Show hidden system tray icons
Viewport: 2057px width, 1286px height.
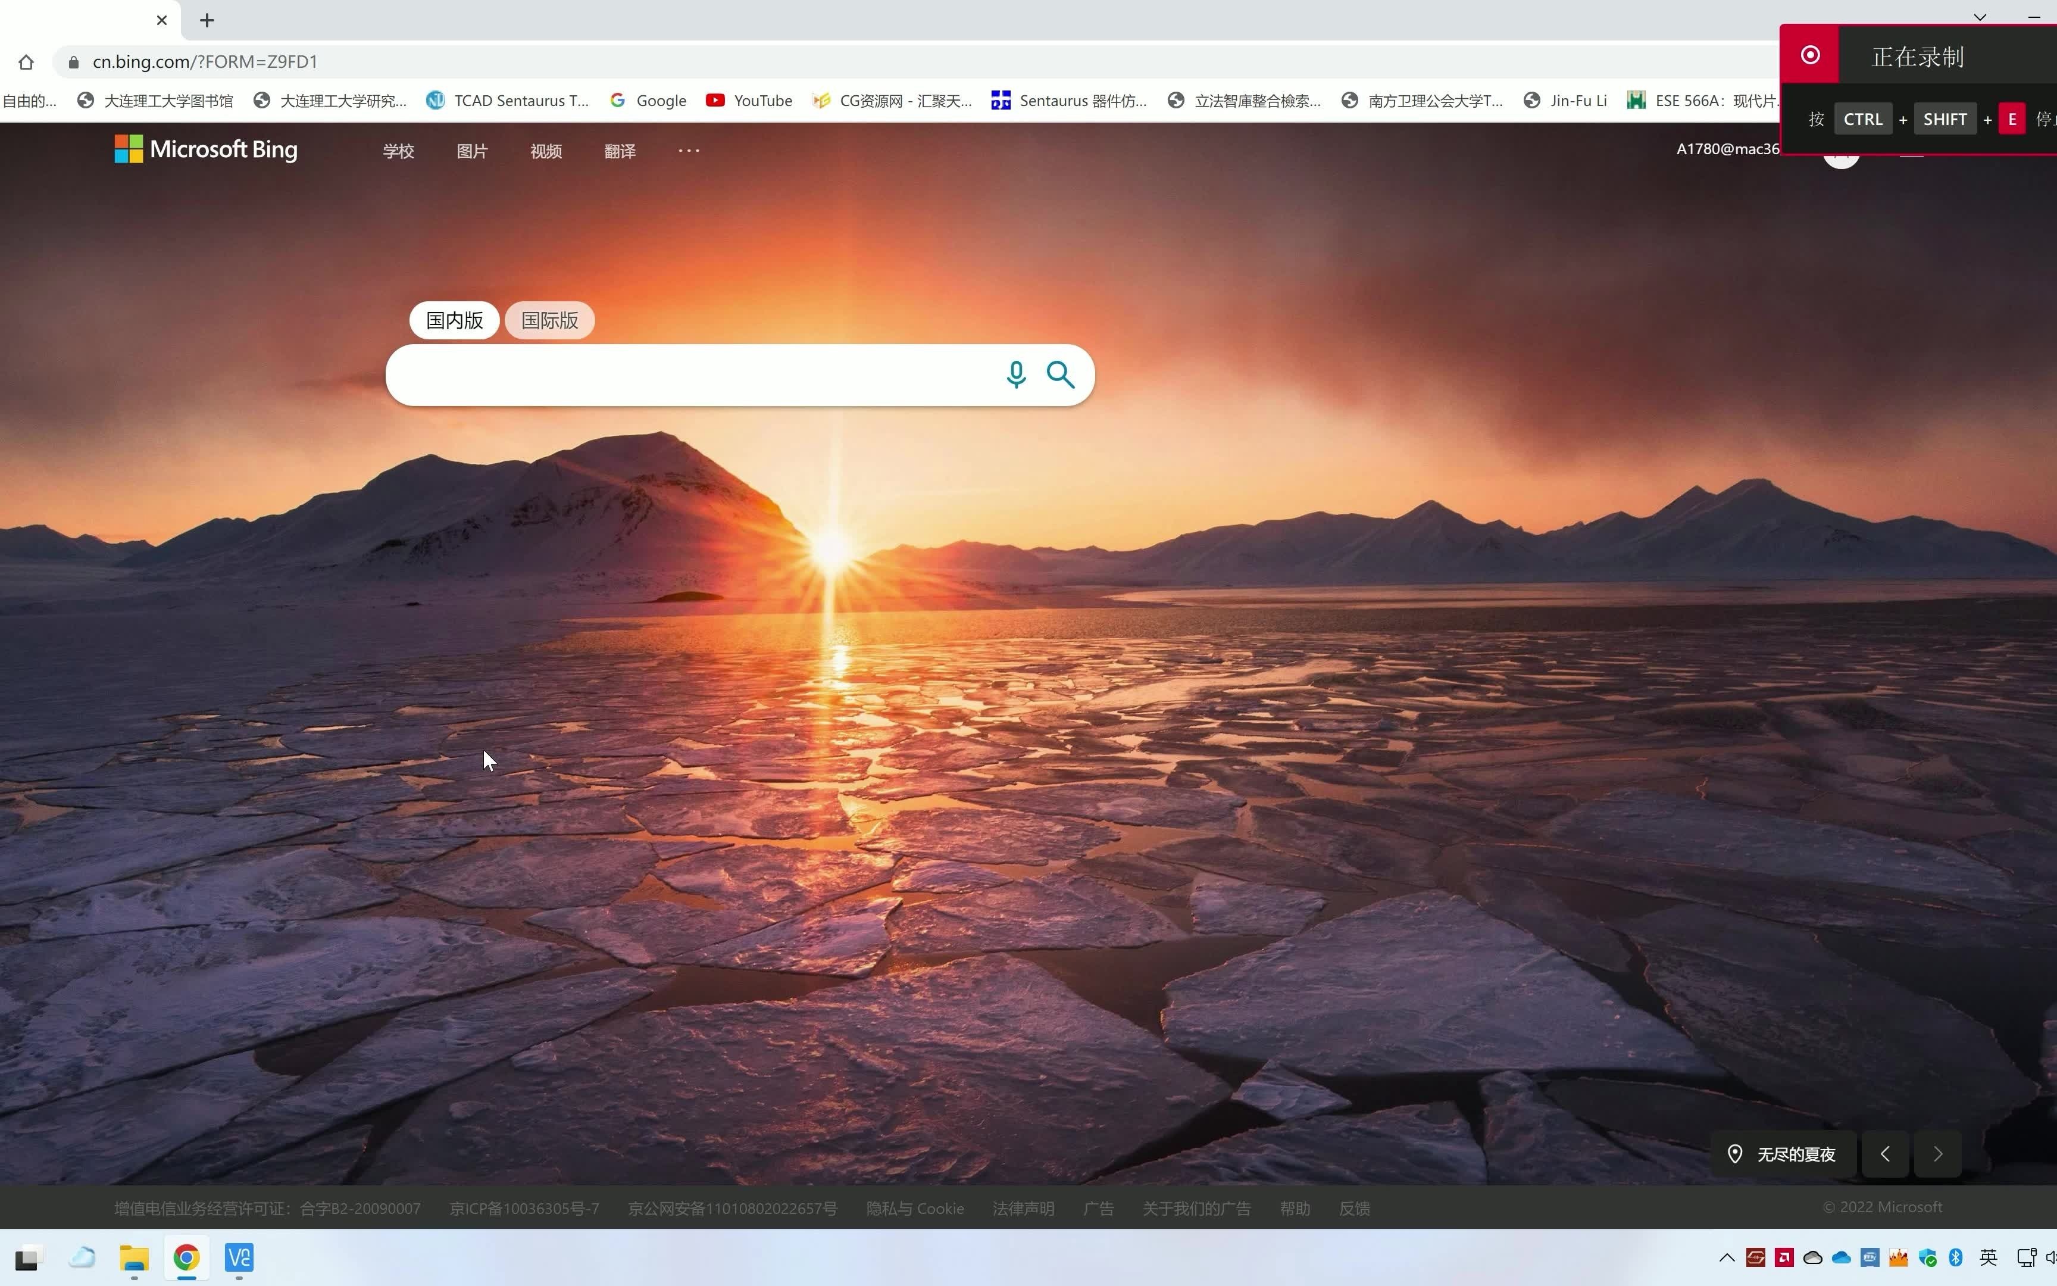[x=1726, y=1257]
